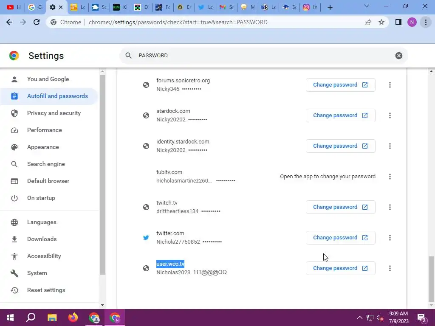Click the address bar URL
This screenshot has width=435, height=326.
click(x=178, y=22)
